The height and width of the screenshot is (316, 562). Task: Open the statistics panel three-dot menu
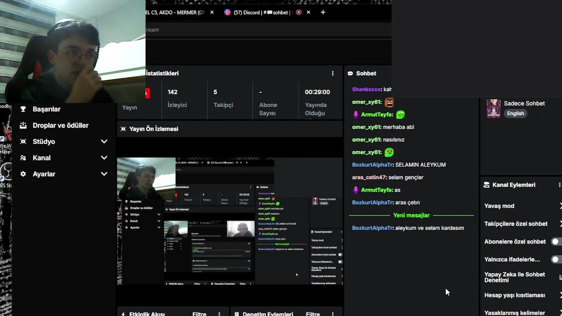click(333, 73)
